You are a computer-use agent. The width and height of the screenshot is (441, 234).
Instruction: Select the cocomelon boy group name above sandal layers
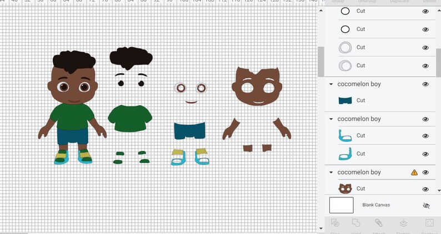pos(359,119)
